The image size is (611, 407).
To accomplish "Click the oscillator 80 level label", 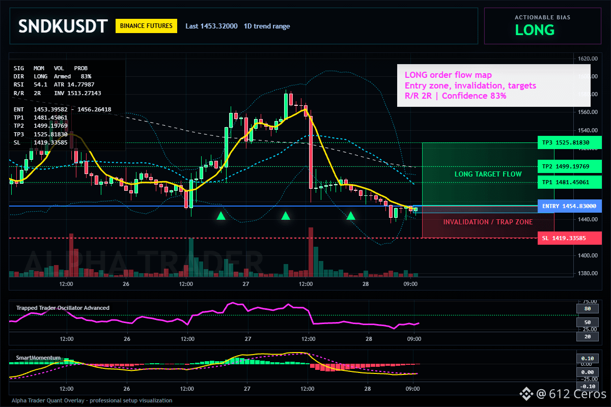I will 587,308.
